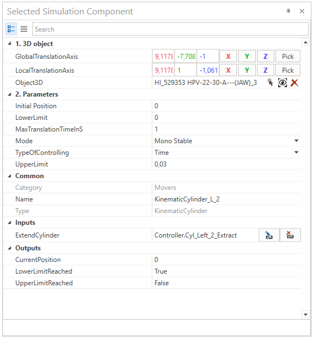Select the MaxTranslationTimeInS property label
The width and height of the screenshot is (312, 338).
pos(49,129)
